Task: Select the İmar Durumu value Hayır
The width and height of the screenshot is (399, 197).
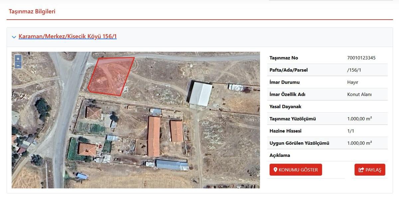Action: [352, 82]
